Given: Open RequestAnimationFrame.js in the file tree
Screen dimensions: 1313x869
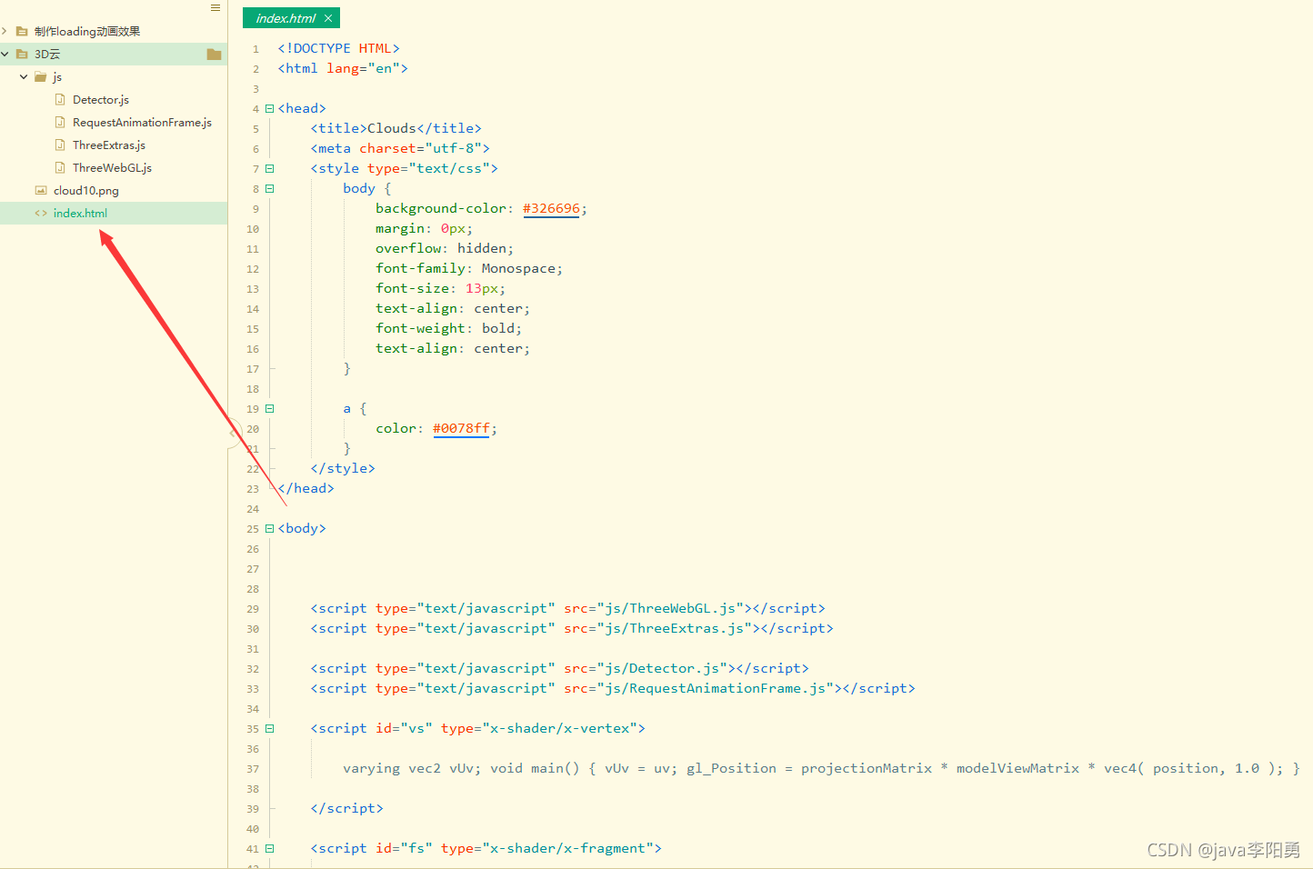Looking at the screenshot, I should point(142,122).
